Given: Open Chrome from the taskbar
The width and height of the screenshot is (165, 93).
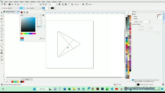Looking at the screenshot, I should pyautogui.click(x=93, y=89).
